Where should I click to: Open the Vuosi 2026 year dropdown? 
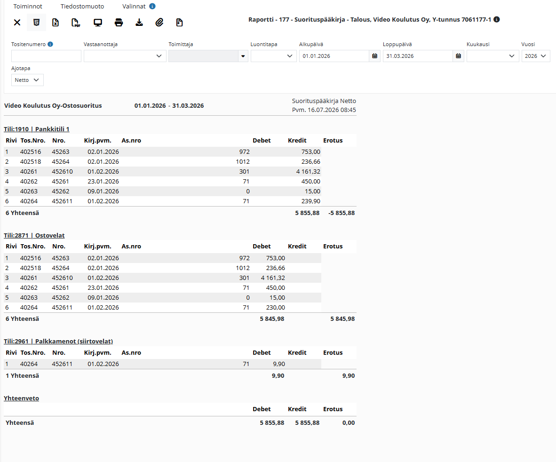[535, 56]
